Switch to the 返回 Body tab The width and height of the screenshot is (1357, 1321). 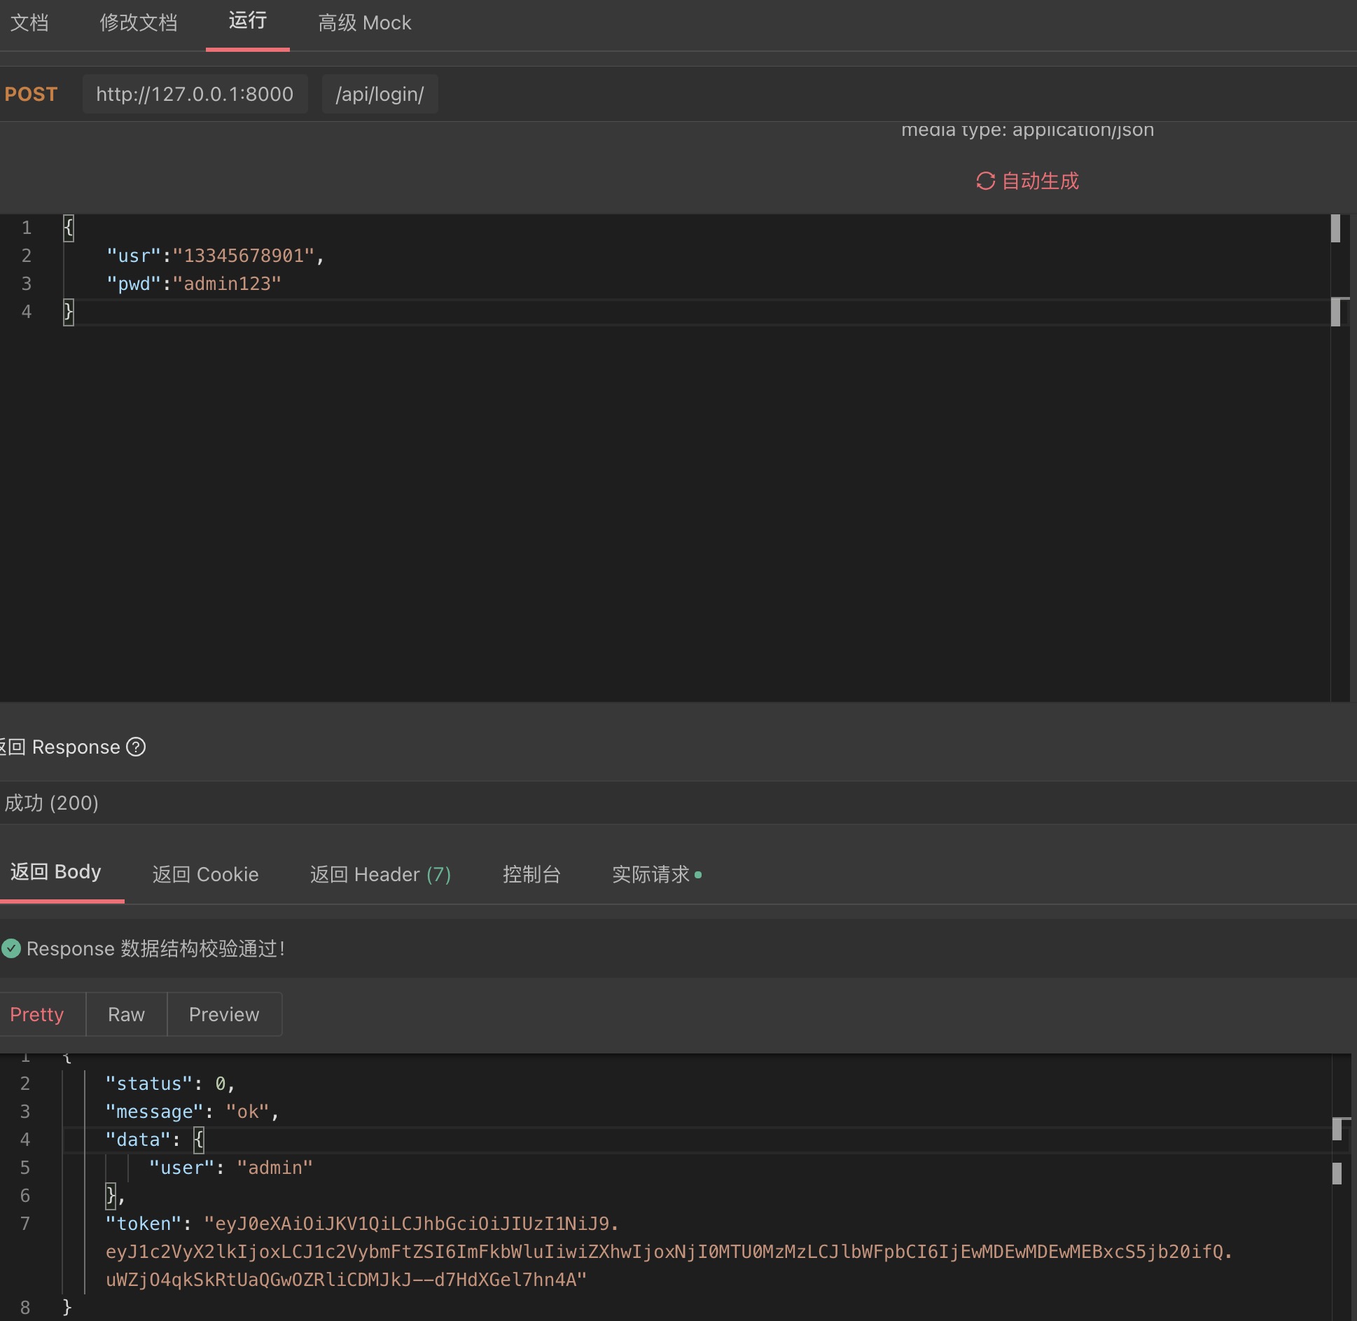coord(56,872)
